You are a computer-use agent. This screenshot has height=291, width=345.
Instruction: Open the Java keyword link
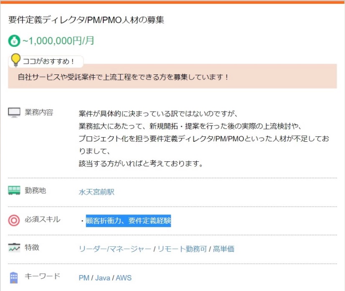(102, 278)
